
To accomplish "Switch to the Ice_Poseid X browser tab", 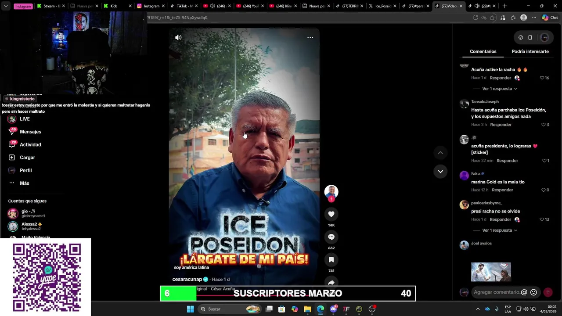I will click(382, 6).
